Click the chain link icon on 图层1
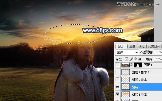 pos(132,65)
